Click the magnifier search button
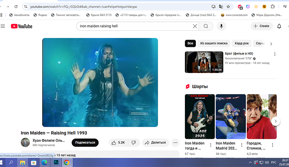 (x=206, y=26)
